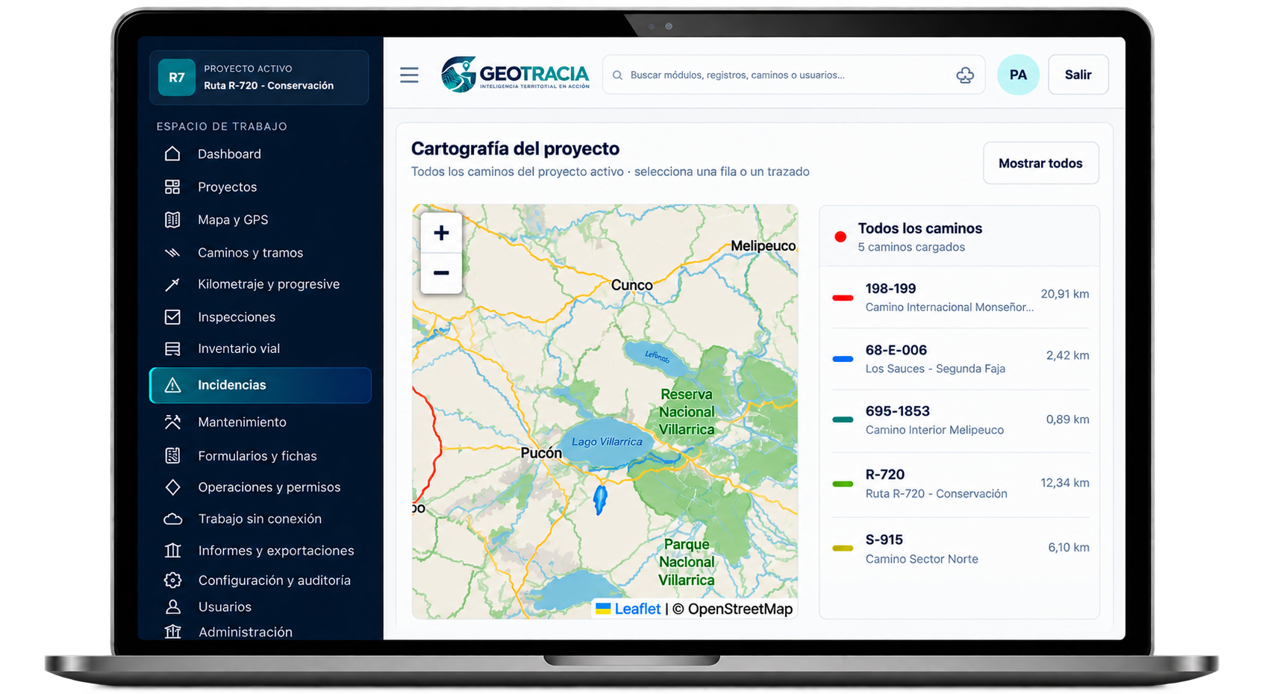Click the red dot beside Todos los caminos

(840, 237)
